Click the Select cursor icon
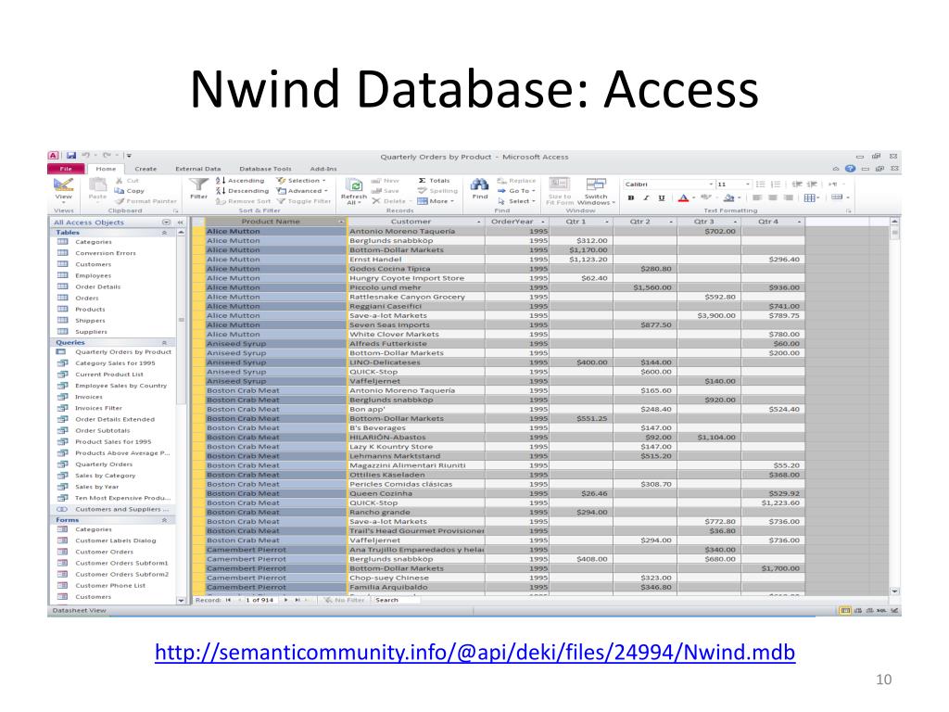This screenshot has height=712, width=949. click(501, 201)
